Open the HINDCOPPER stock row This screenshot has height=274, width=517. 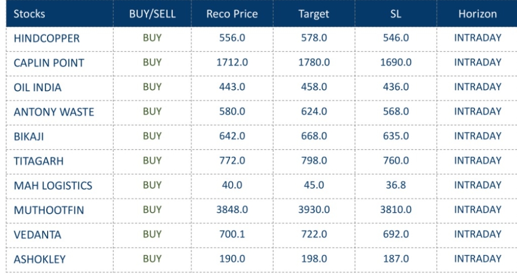click(47, 38)
